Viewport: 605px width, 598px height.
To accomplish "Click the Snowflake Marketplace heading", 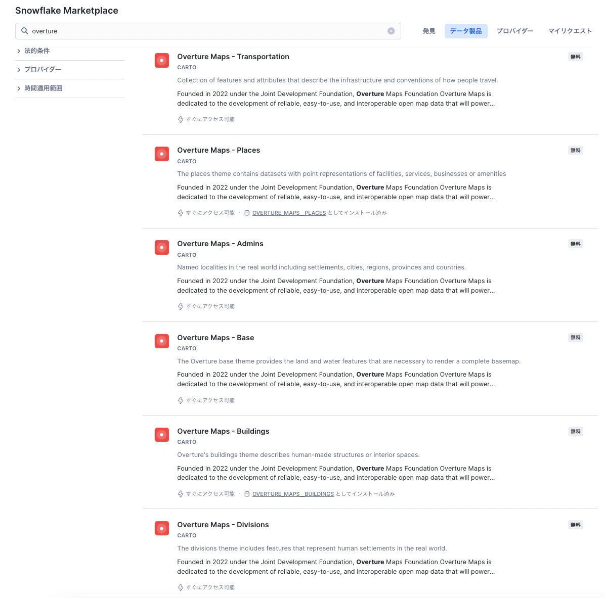I will 67,11.
